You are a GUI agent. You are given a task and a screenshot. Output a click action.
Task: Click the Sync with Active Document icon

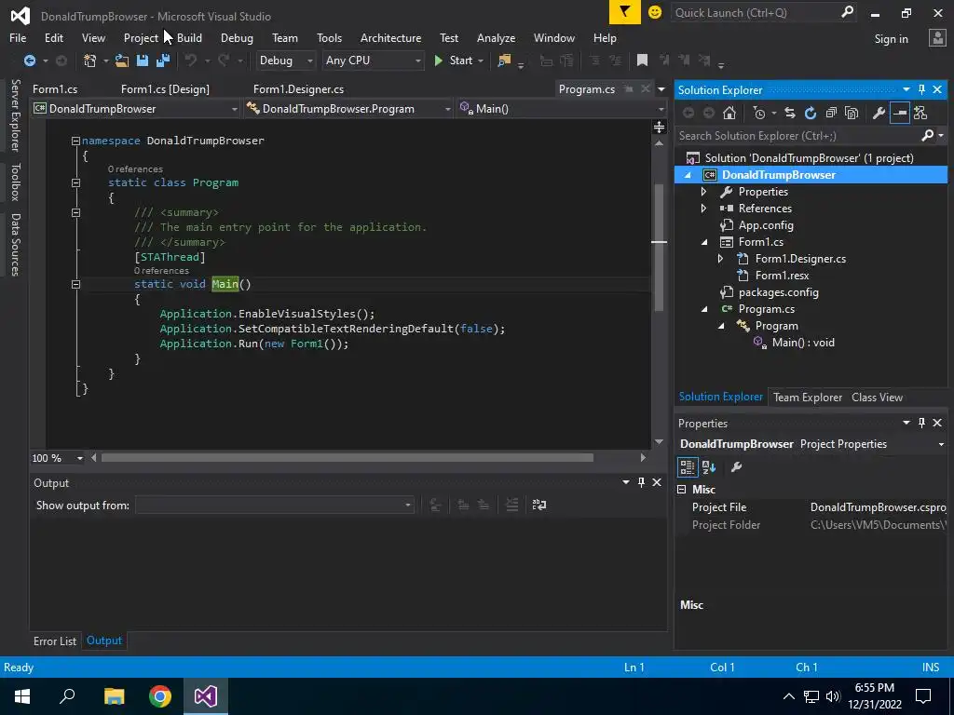pyautogui.click(x=790, y=113)
